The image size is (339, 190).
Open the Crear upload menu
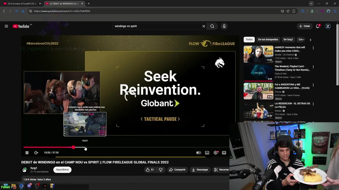pos(304,26)
